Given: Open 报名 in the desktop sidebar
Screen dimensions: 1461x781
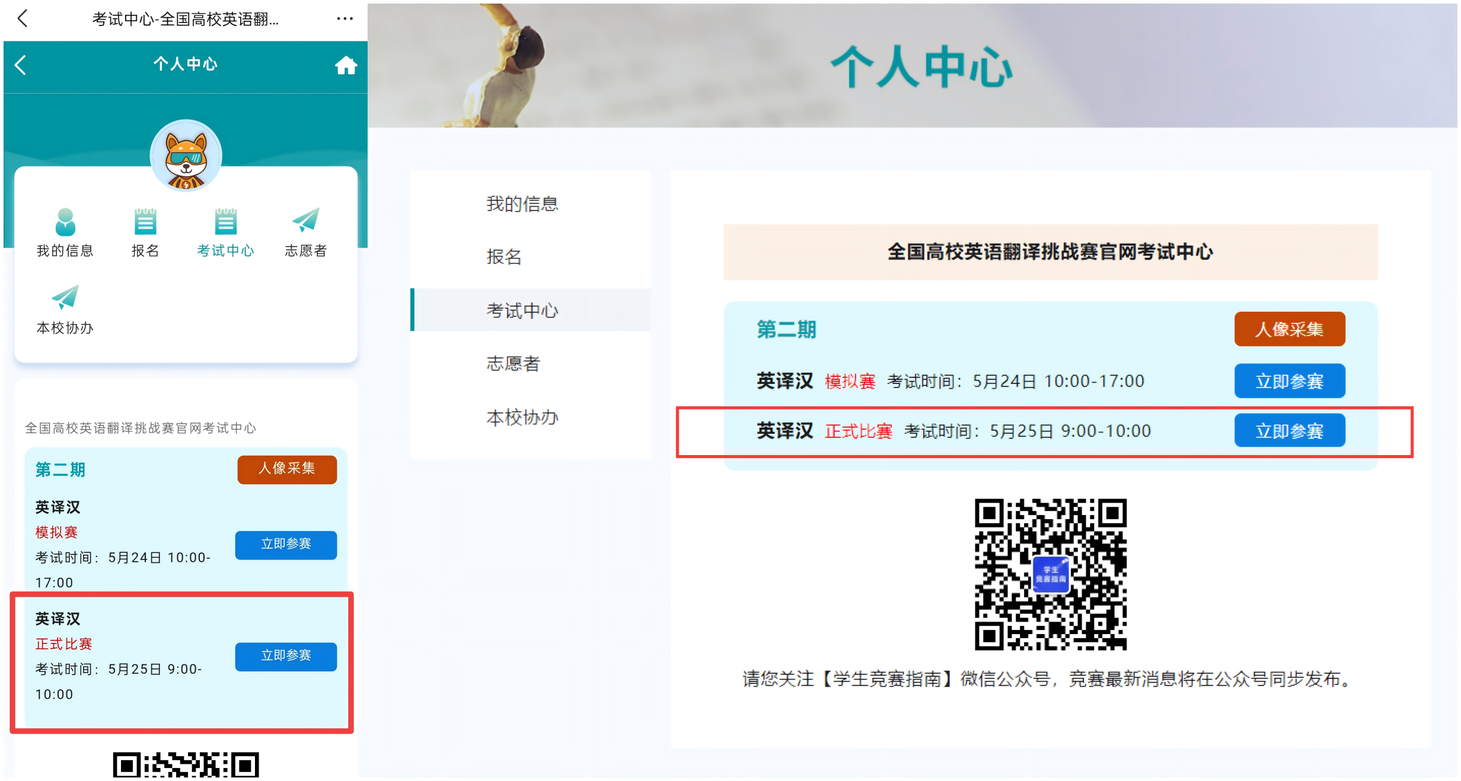Looking at the screenshot, I should click(504, 257).
